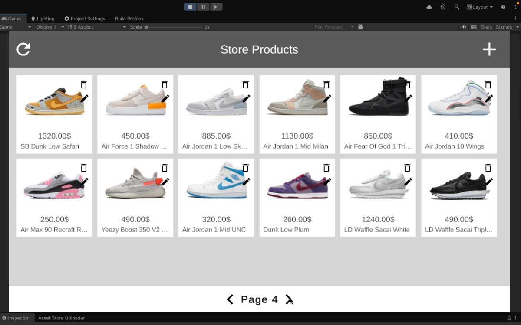Toggle the Inspector lock icon

pyautogui.click(x=509, y=318)
